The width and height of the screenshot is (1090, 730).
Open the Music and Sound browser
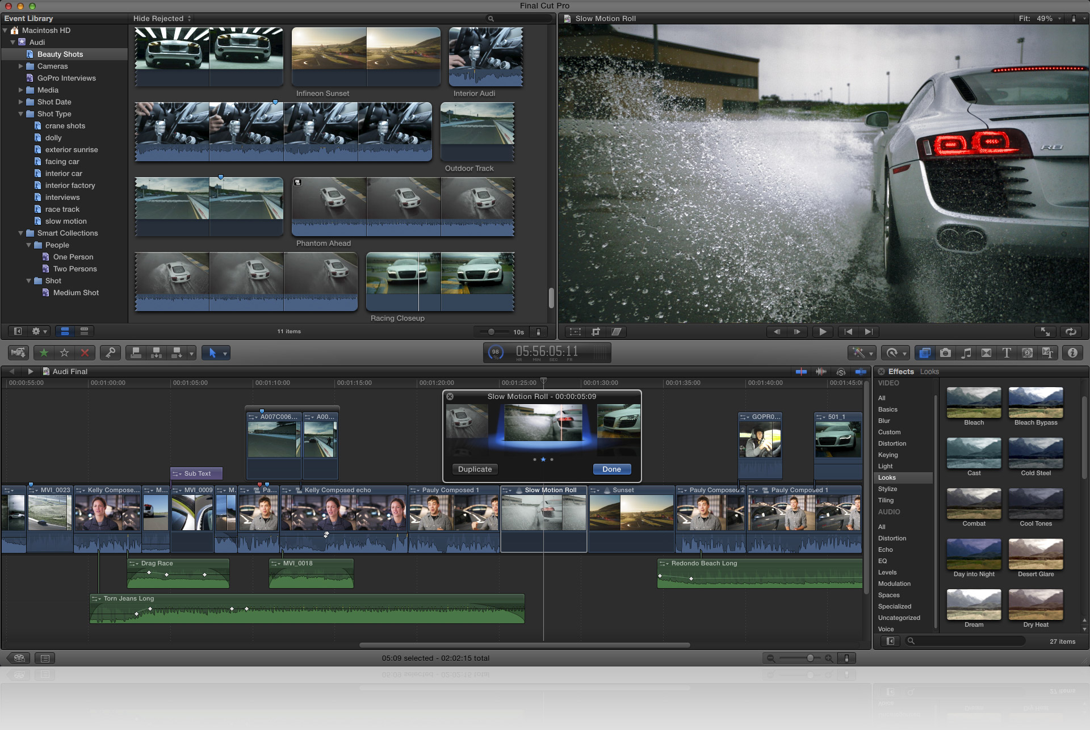(x=966, y=353)
